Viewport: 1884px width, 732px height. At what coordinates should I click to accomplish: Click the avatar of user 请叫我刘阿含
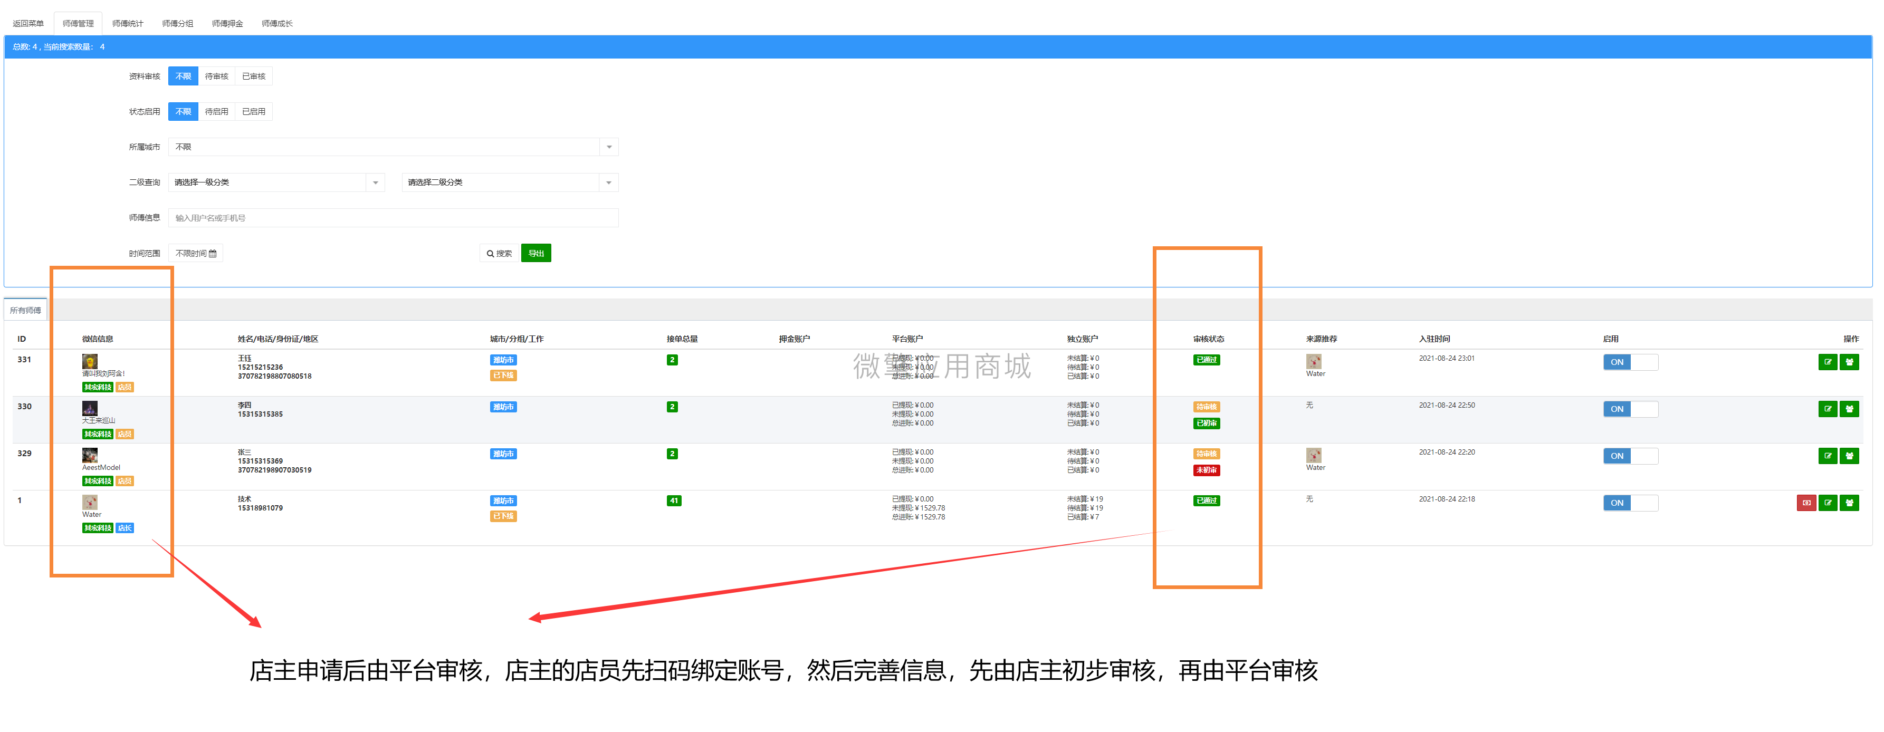89,361
